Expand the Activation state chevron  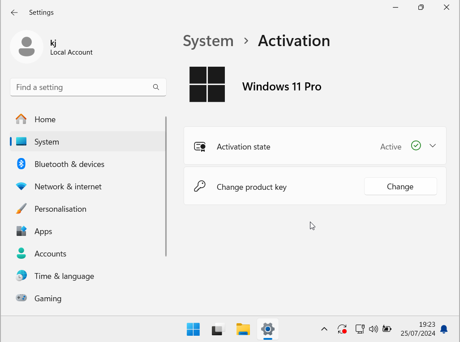click(433, 145)
